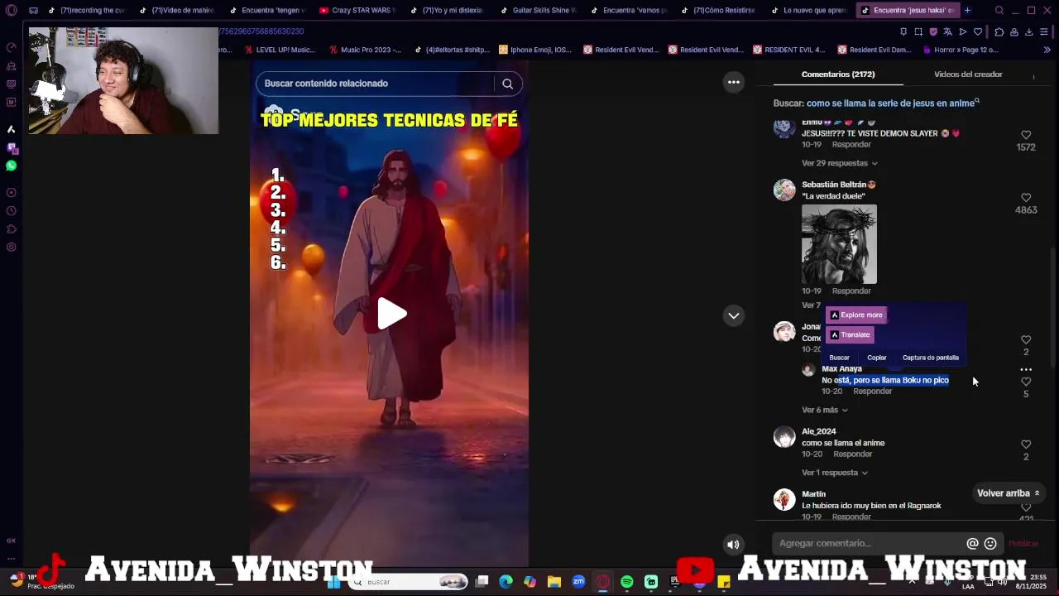Image resolution: width=1059 pixels, height=596 pixels.
Task: Like Max Anaya's reply
Action: pyautogui.click(x=1026, y=382)
